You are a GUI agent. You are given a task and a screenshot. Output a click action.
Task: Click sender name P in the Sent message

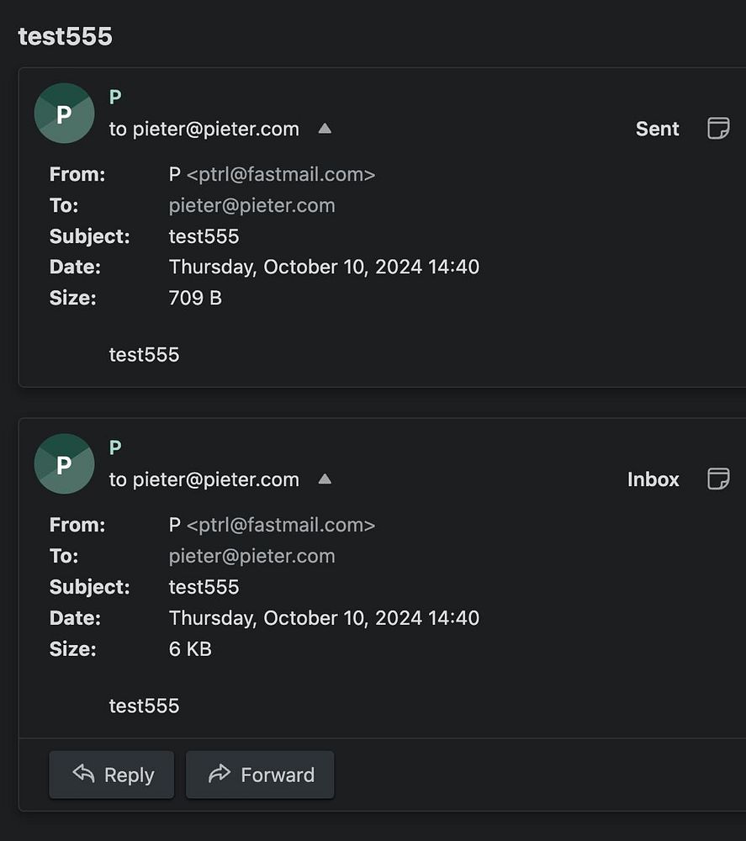[x=115, y=97]
